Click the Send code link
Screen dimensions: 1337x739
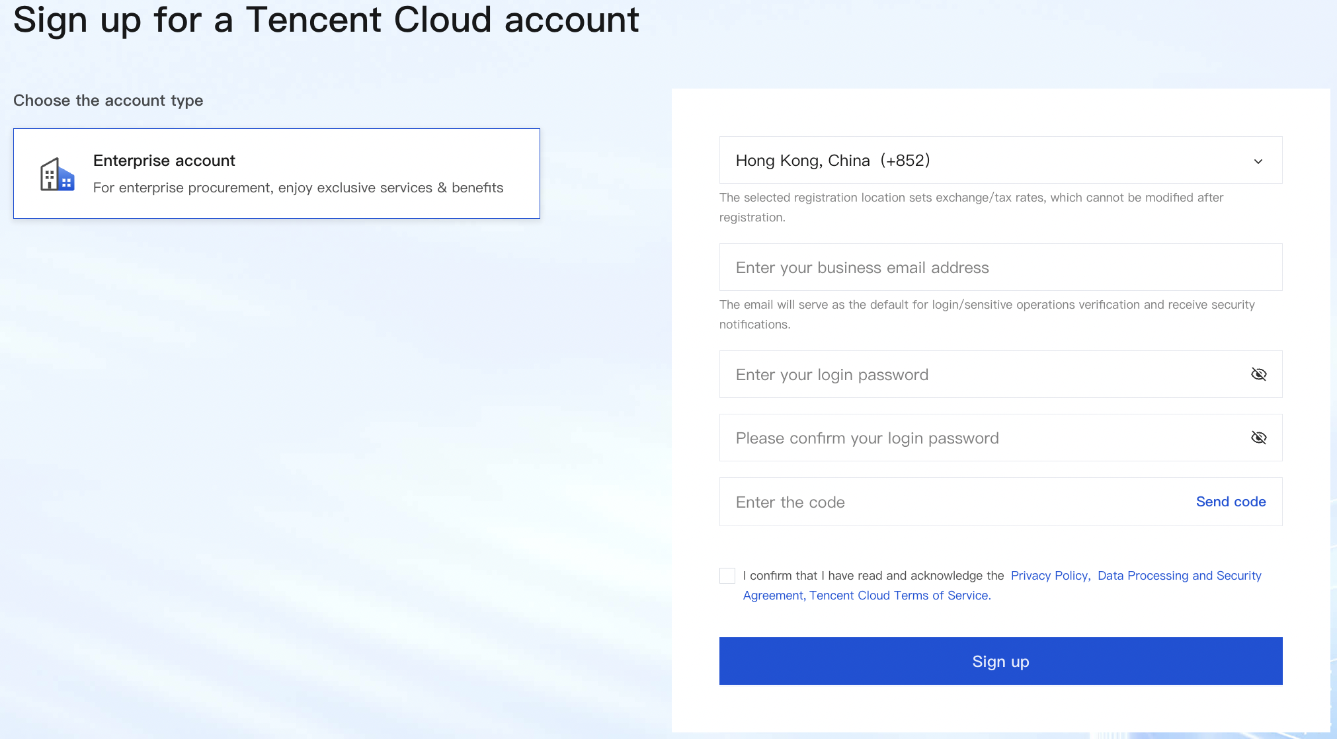(x=1231, y=502)
